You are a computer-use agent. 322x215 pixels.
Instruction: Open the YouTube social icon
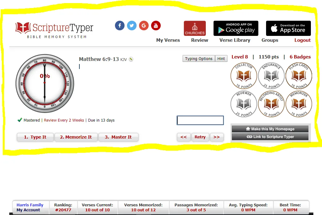click(156, 26)
